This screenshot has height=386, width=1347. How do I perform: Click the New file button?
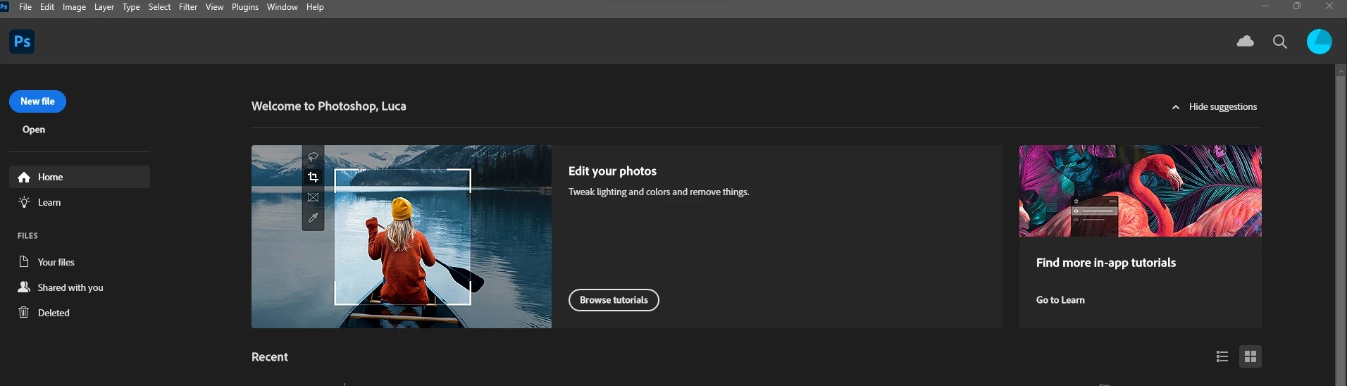(37, 101)
